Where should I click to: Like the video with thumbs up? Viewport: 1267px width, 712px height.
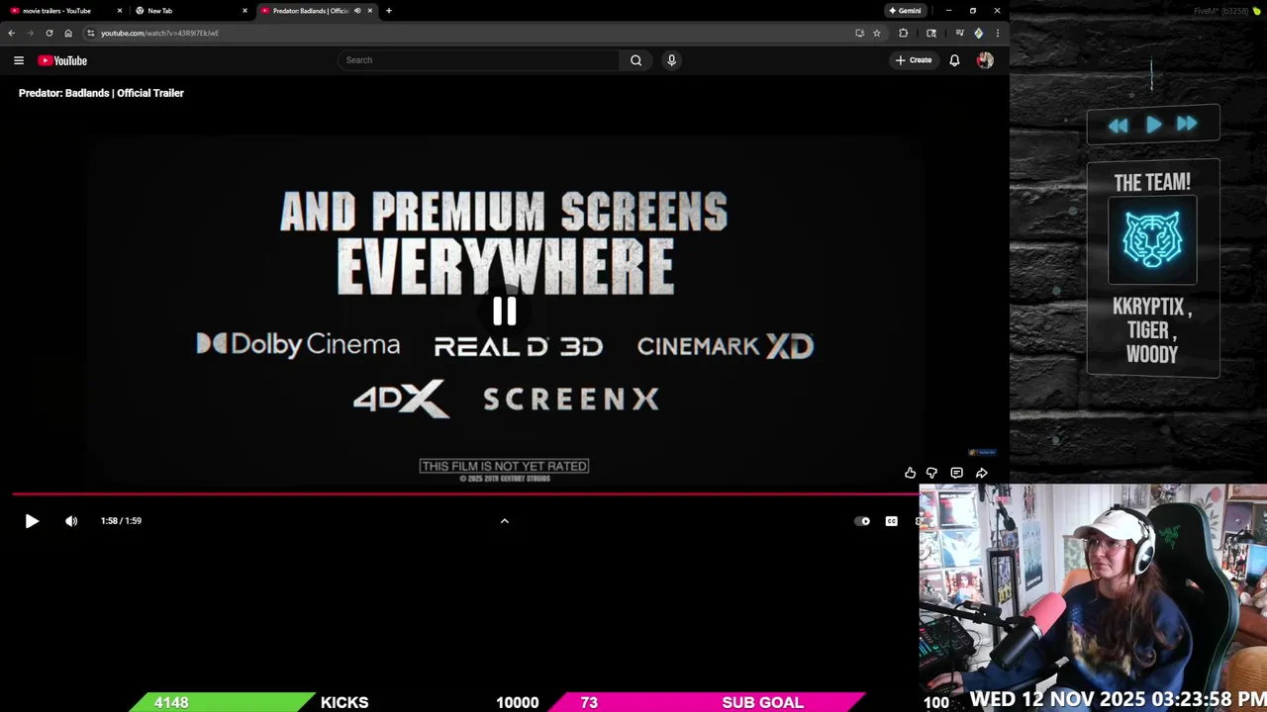[910, 473]
